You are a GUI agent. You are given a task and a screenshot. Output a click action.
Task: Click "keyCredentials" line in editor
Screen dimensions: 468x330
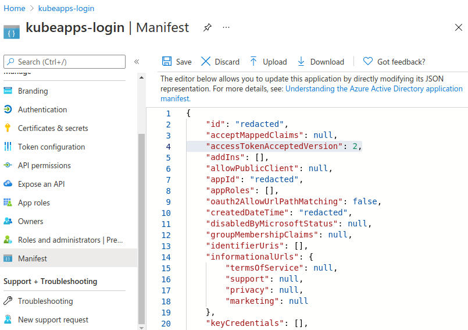pyautogui.click(x=256, y=323)
